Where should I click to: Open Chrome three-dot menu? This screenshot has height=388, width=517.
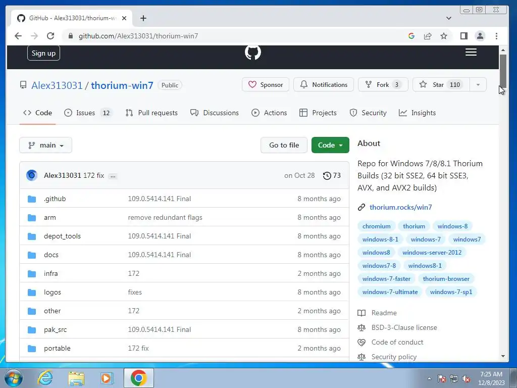(x=496, y=36)
